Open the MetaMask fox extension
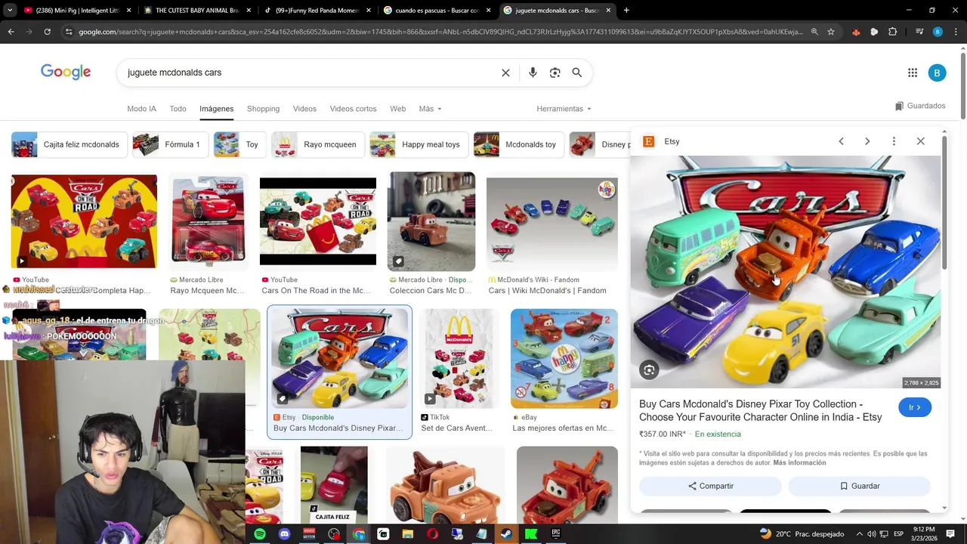967x544 pixels. point(856,32)
